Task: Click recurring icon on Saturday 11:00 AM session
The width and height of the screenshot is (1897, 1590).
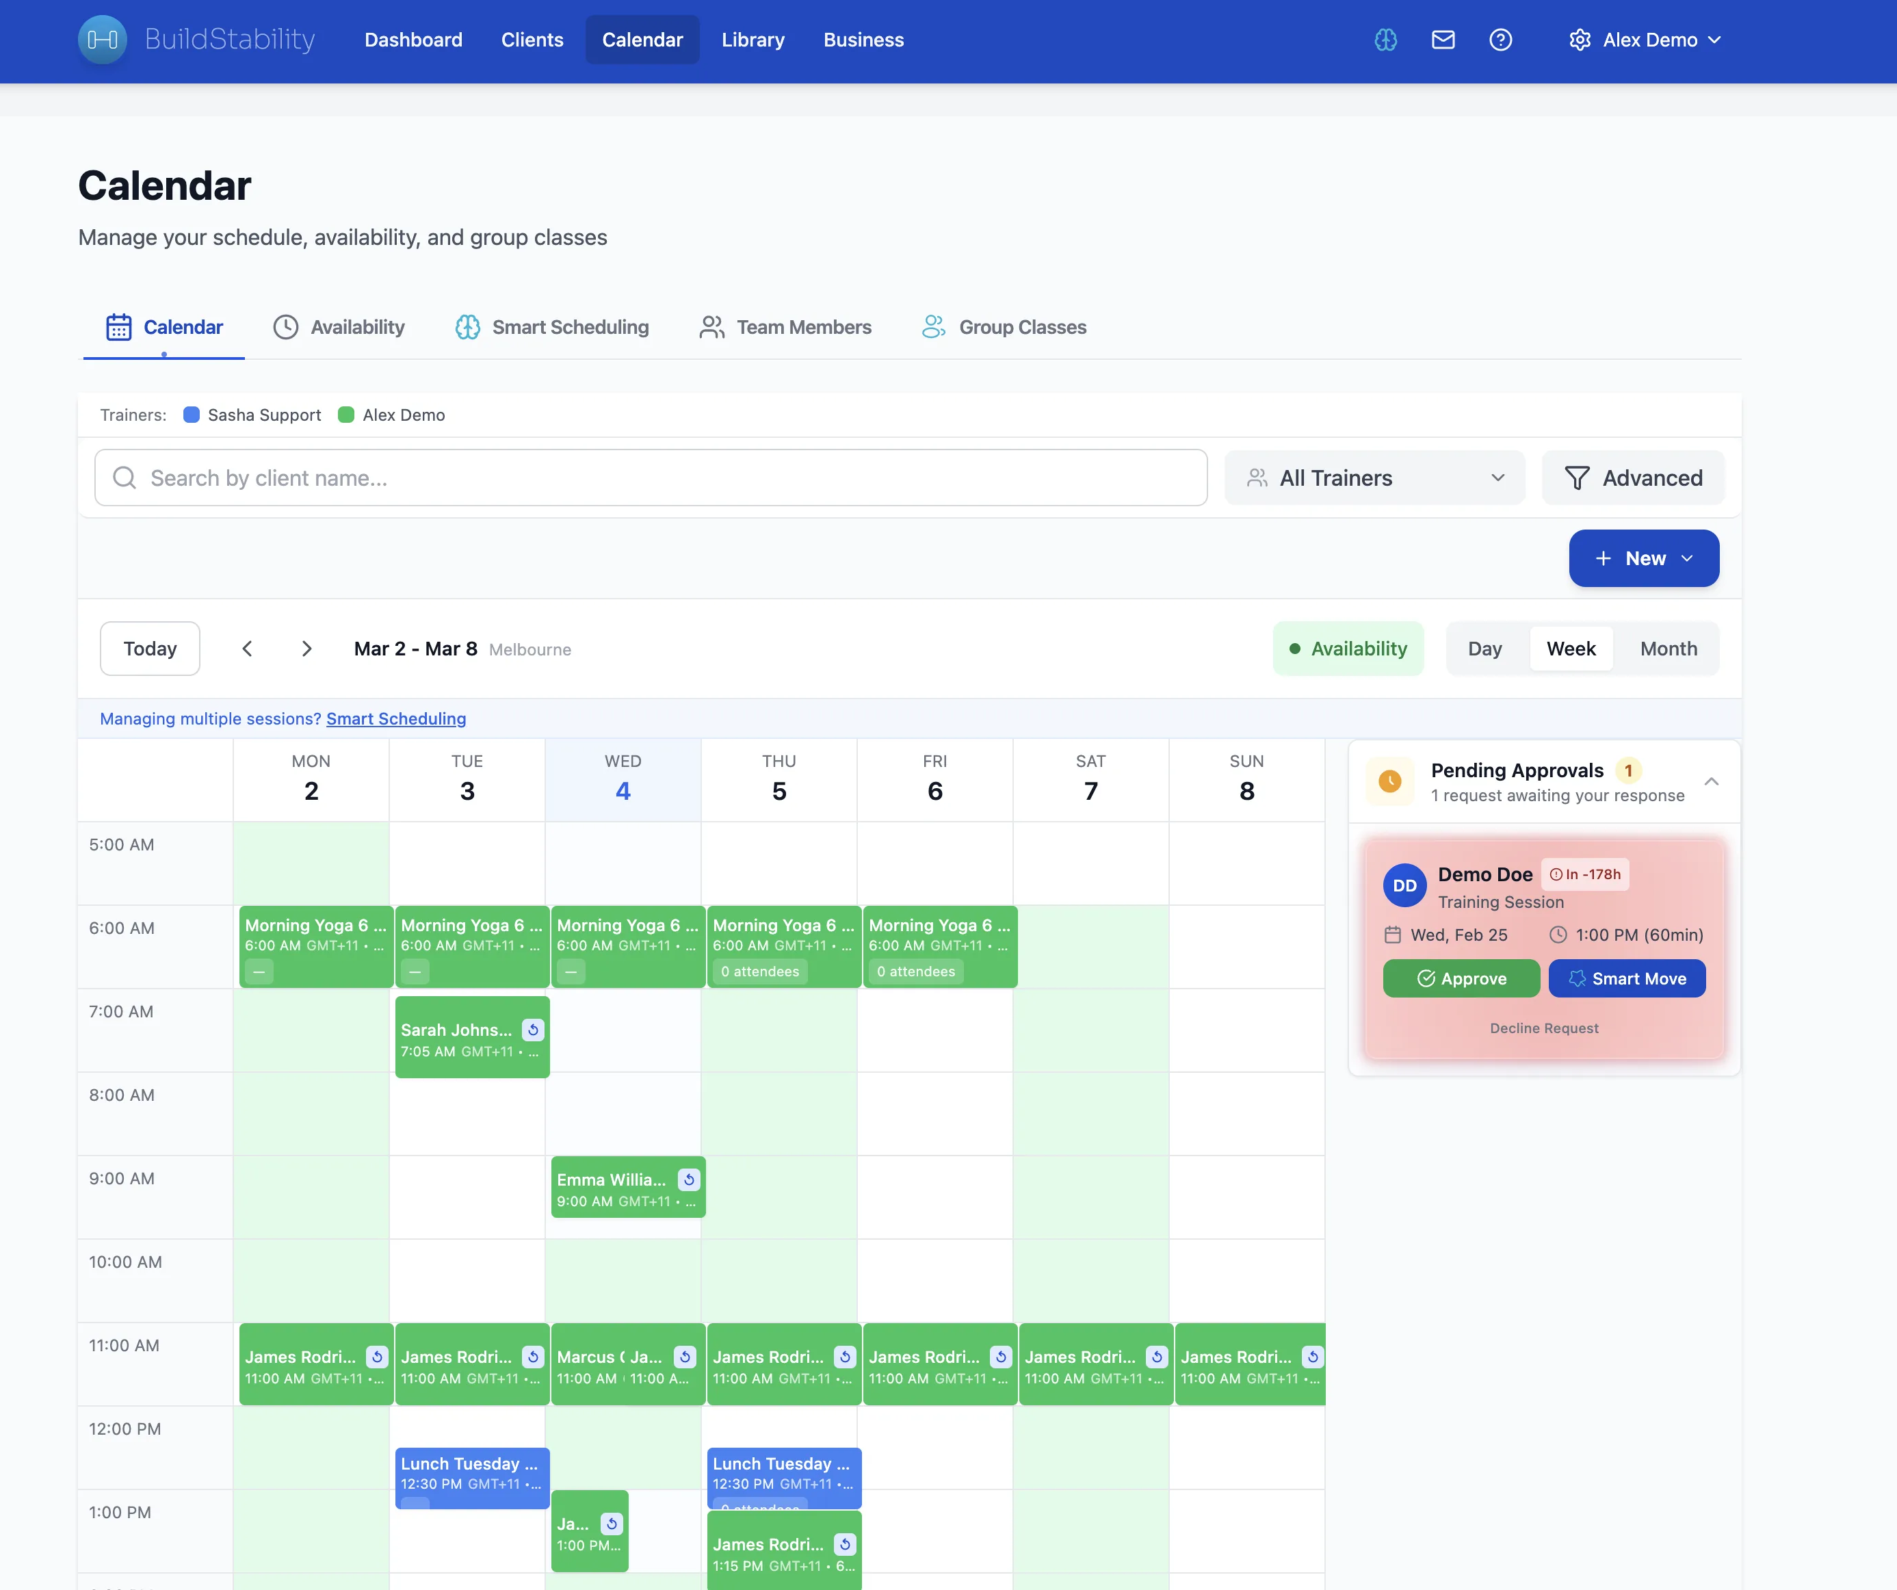Action: [1157, 1357]
